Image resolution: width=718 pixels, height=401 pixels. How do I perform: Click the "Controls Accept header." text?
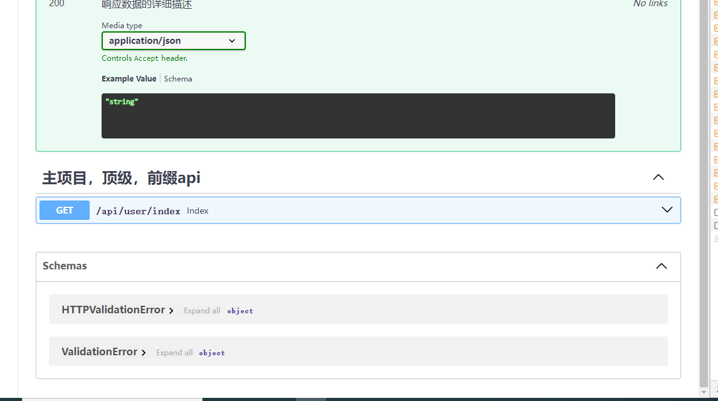point(144,58)
